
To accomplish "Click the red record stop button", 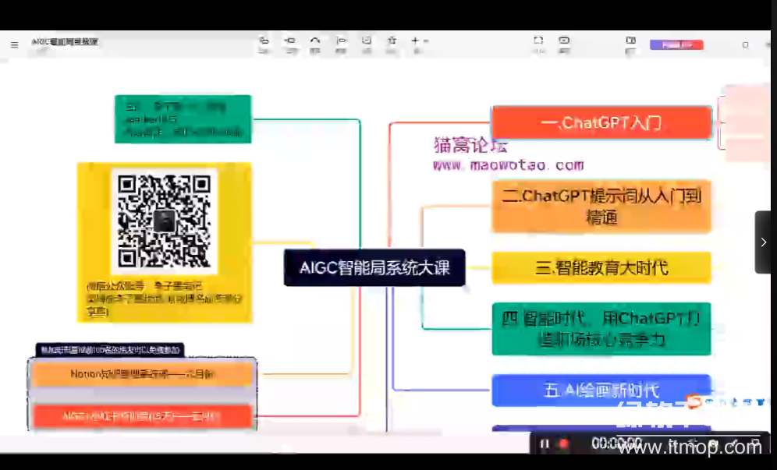I will click(564, 443).
